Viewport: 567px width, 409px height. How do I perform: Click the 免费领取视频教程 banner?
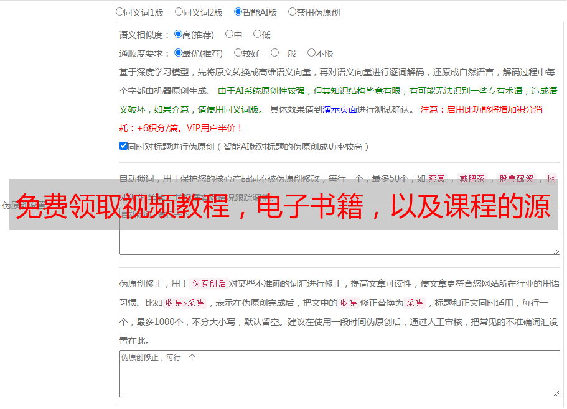click(x=283, y=204)
